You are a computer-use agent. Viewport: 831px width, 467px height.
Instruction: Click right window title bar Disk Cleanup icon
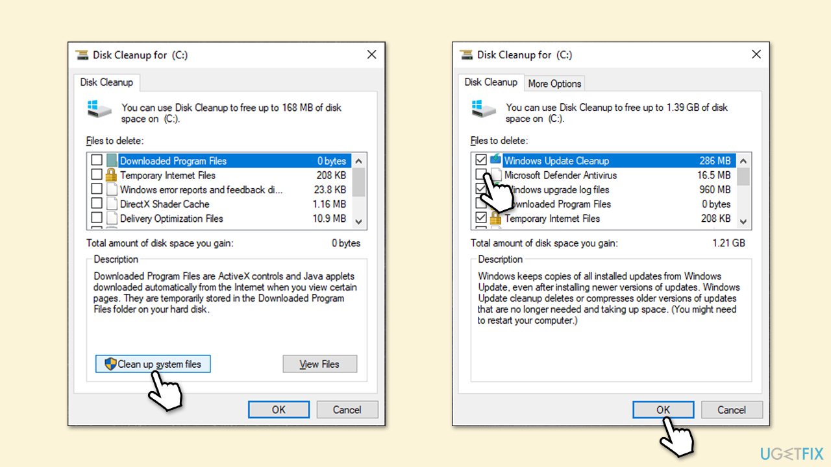pos(466,54)
